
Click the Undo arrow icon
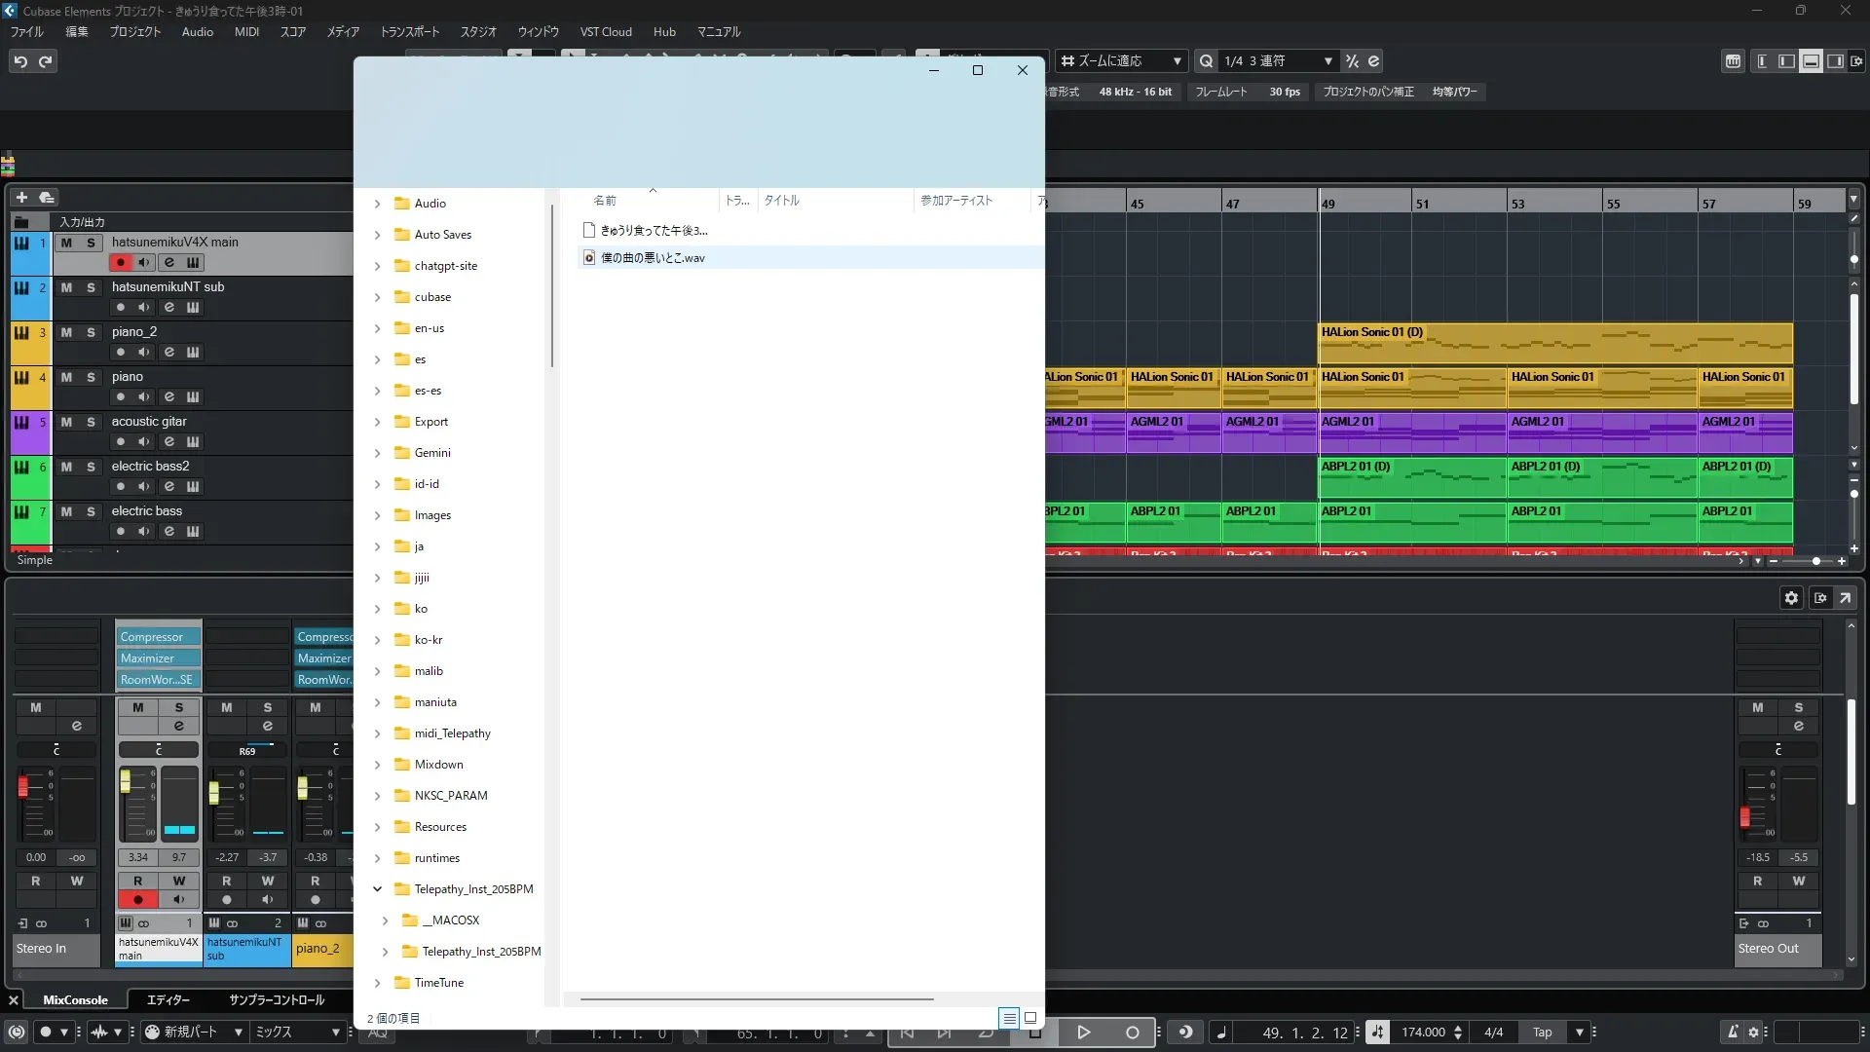[20, 61]
